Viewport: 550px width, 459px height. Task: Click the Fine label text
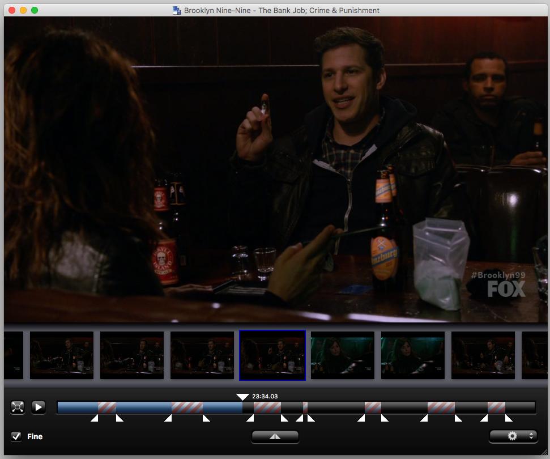click(35, 436)
